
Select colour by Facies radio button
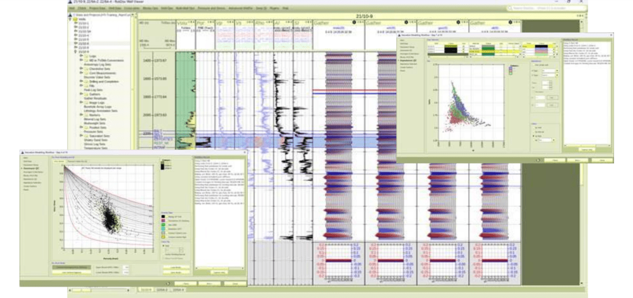click(x=533, y=136)
